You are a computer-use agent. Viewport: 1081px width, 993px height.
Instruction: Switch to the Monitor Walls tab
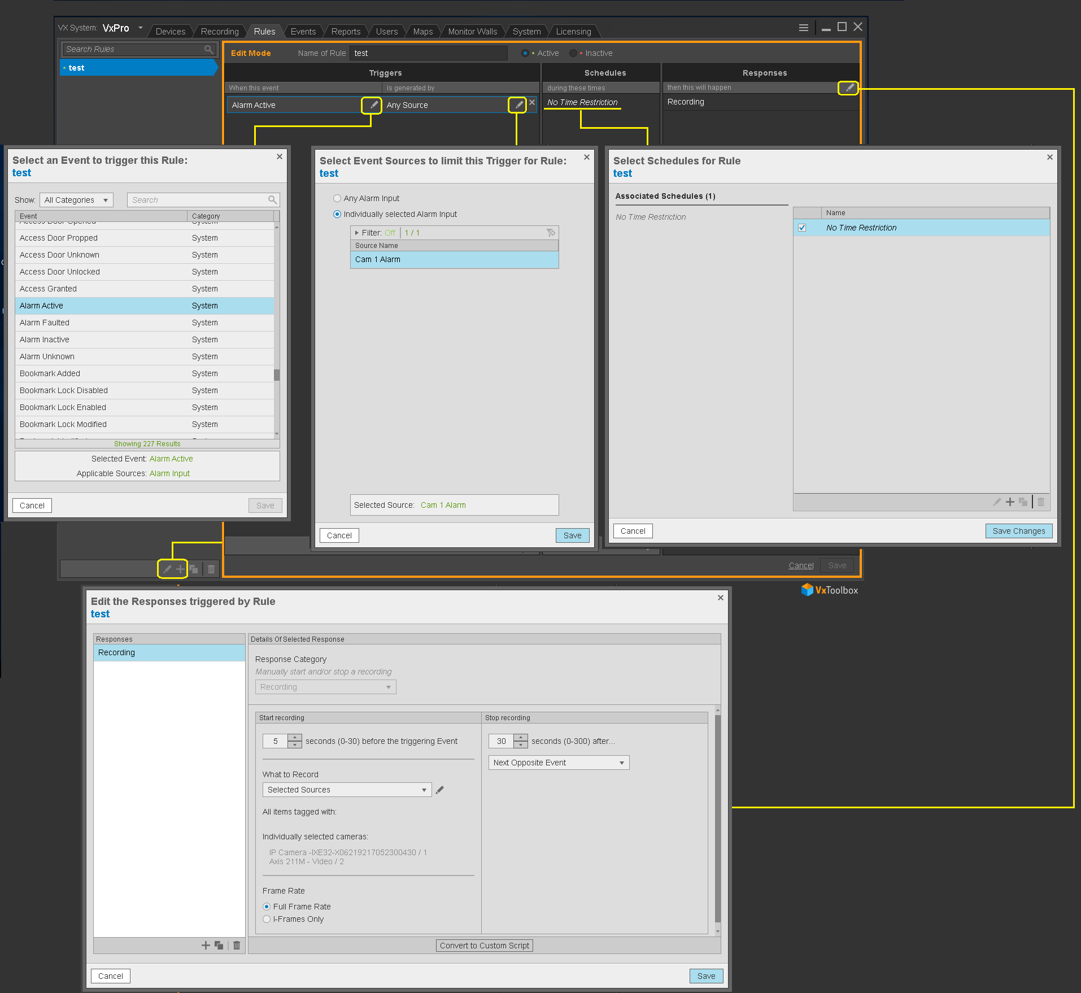472,31
